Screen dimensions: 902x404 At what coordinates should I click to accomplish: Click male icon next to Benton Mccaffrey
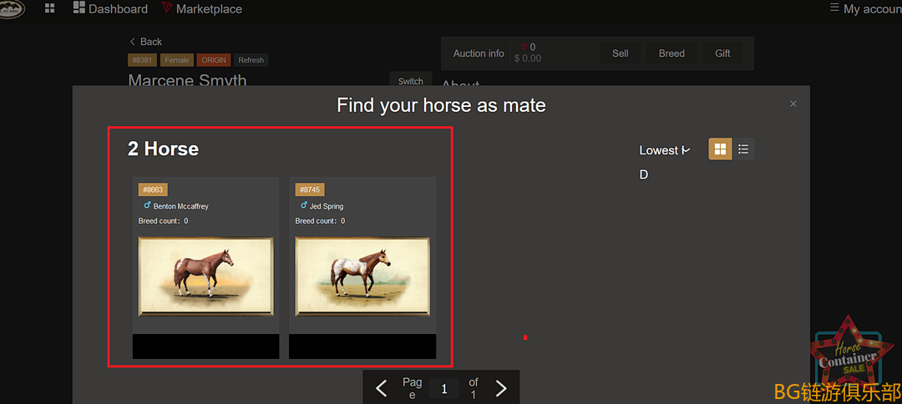pos(147,205)
